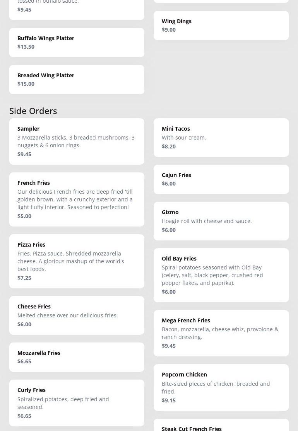The height and width of the screenshot is (431, 298).
Task: Open the Pizza Fries menu card
Action: coord(77,261)
